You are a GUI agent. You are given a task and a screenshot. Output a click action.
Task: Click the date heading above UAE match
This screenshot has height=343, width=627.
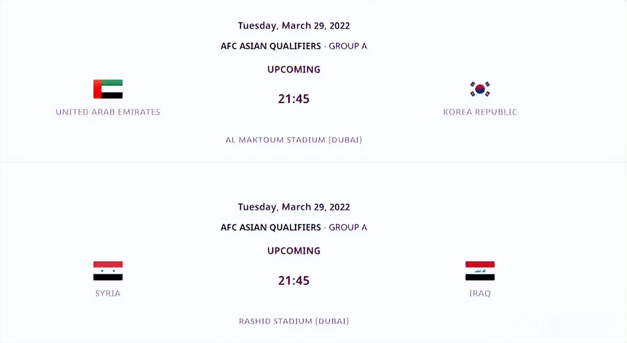[x=294, y=25]
